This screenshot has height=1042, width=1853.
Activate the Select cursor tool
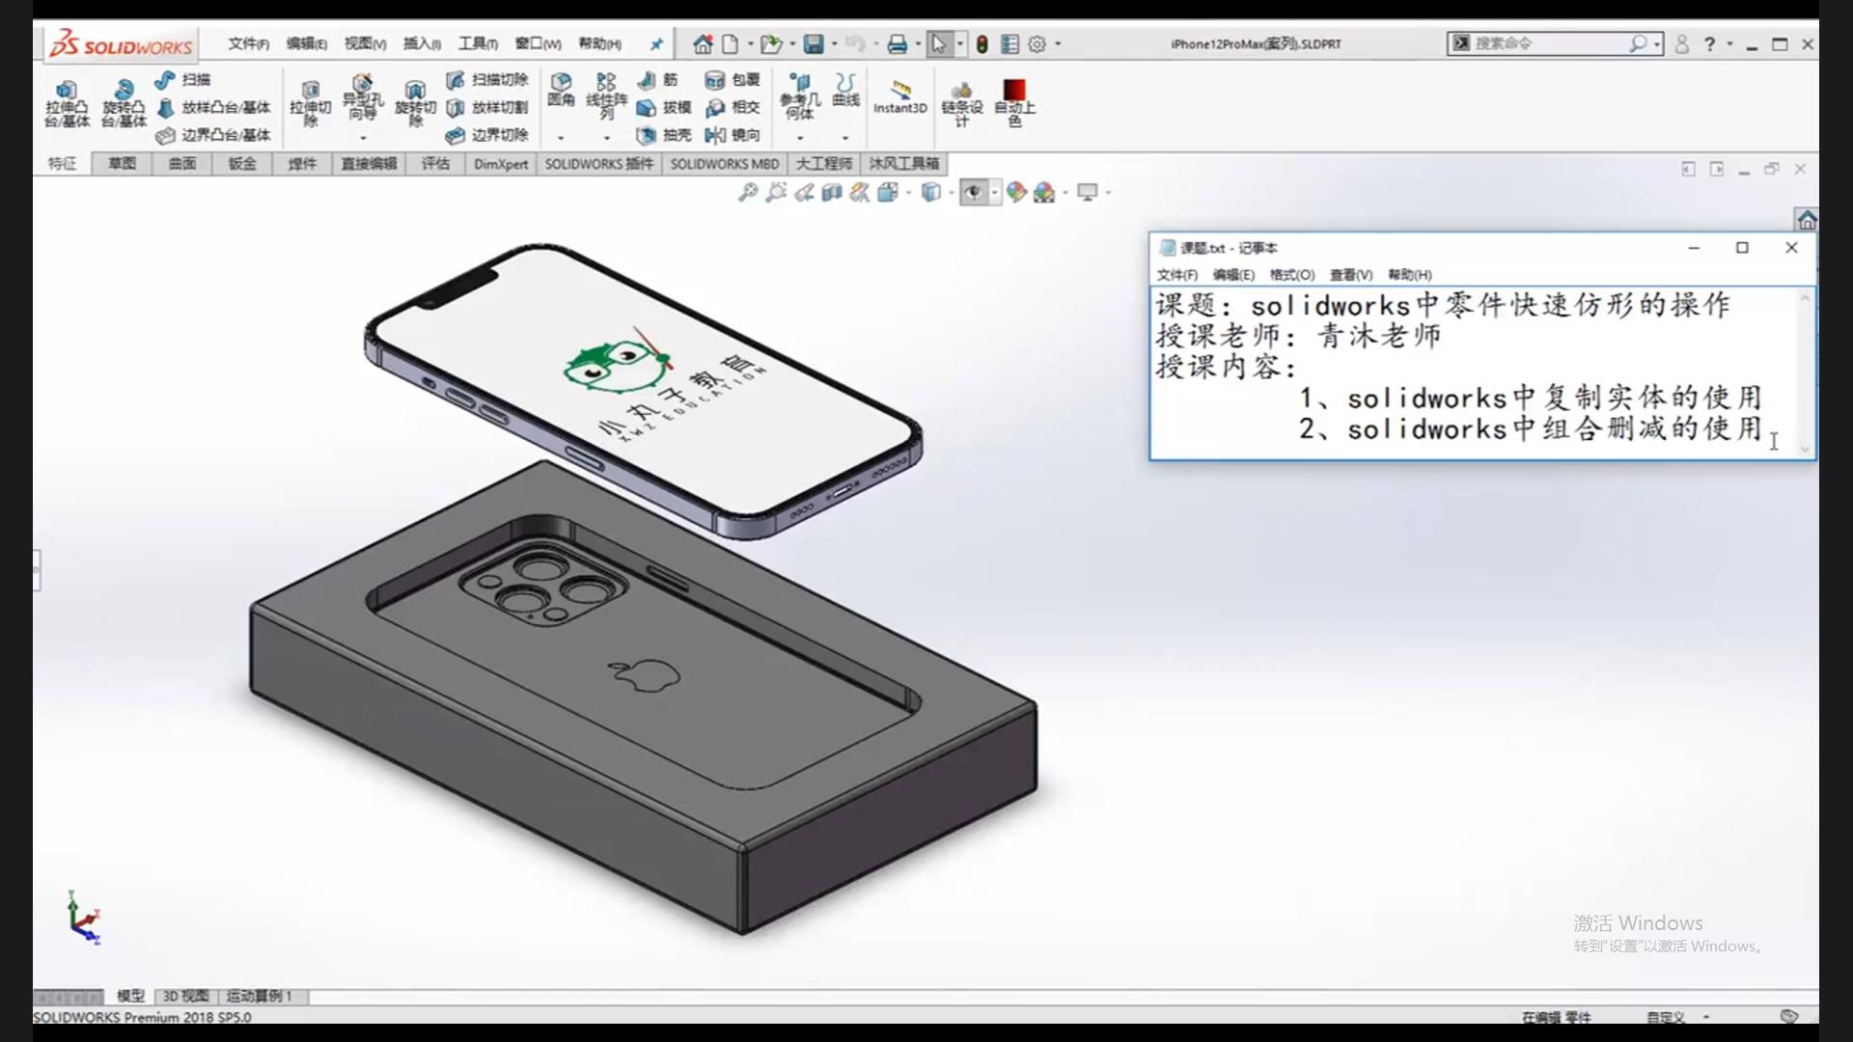[938, 43]
